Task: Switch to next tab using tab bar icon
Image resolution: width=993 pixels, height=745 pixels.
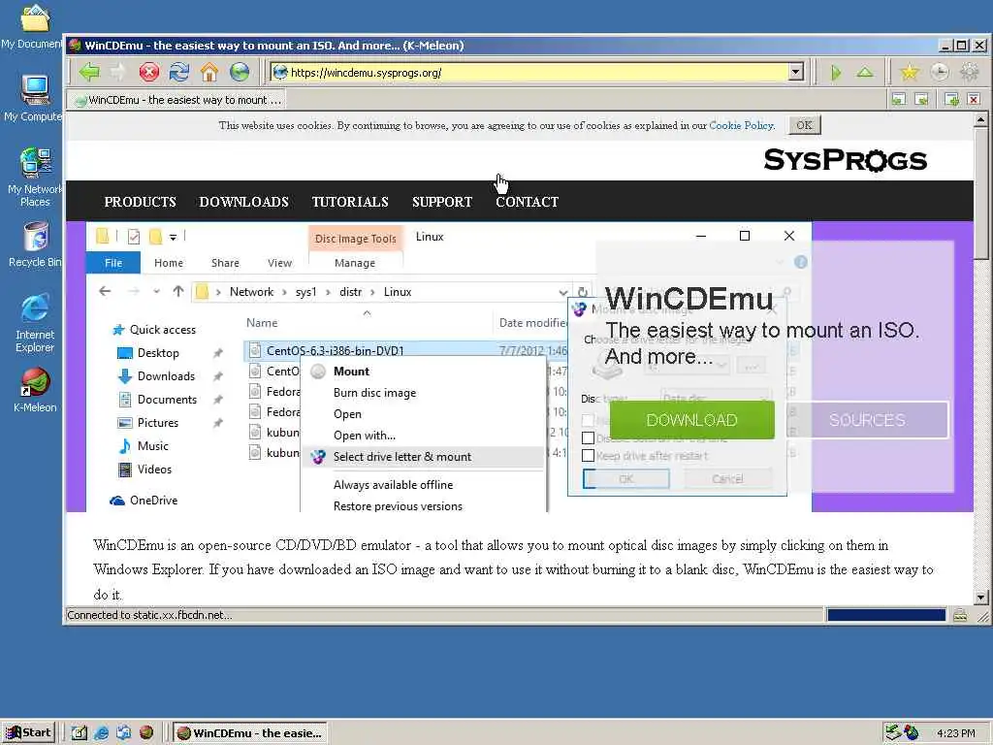Action: pyautogui.click(x=922, y=100)
